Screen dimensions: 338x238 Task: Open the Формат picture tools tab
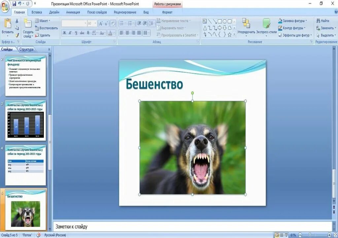point(167,12)
